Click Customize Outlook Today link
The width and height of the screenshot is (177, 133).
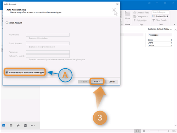click(x=160, y=29)
